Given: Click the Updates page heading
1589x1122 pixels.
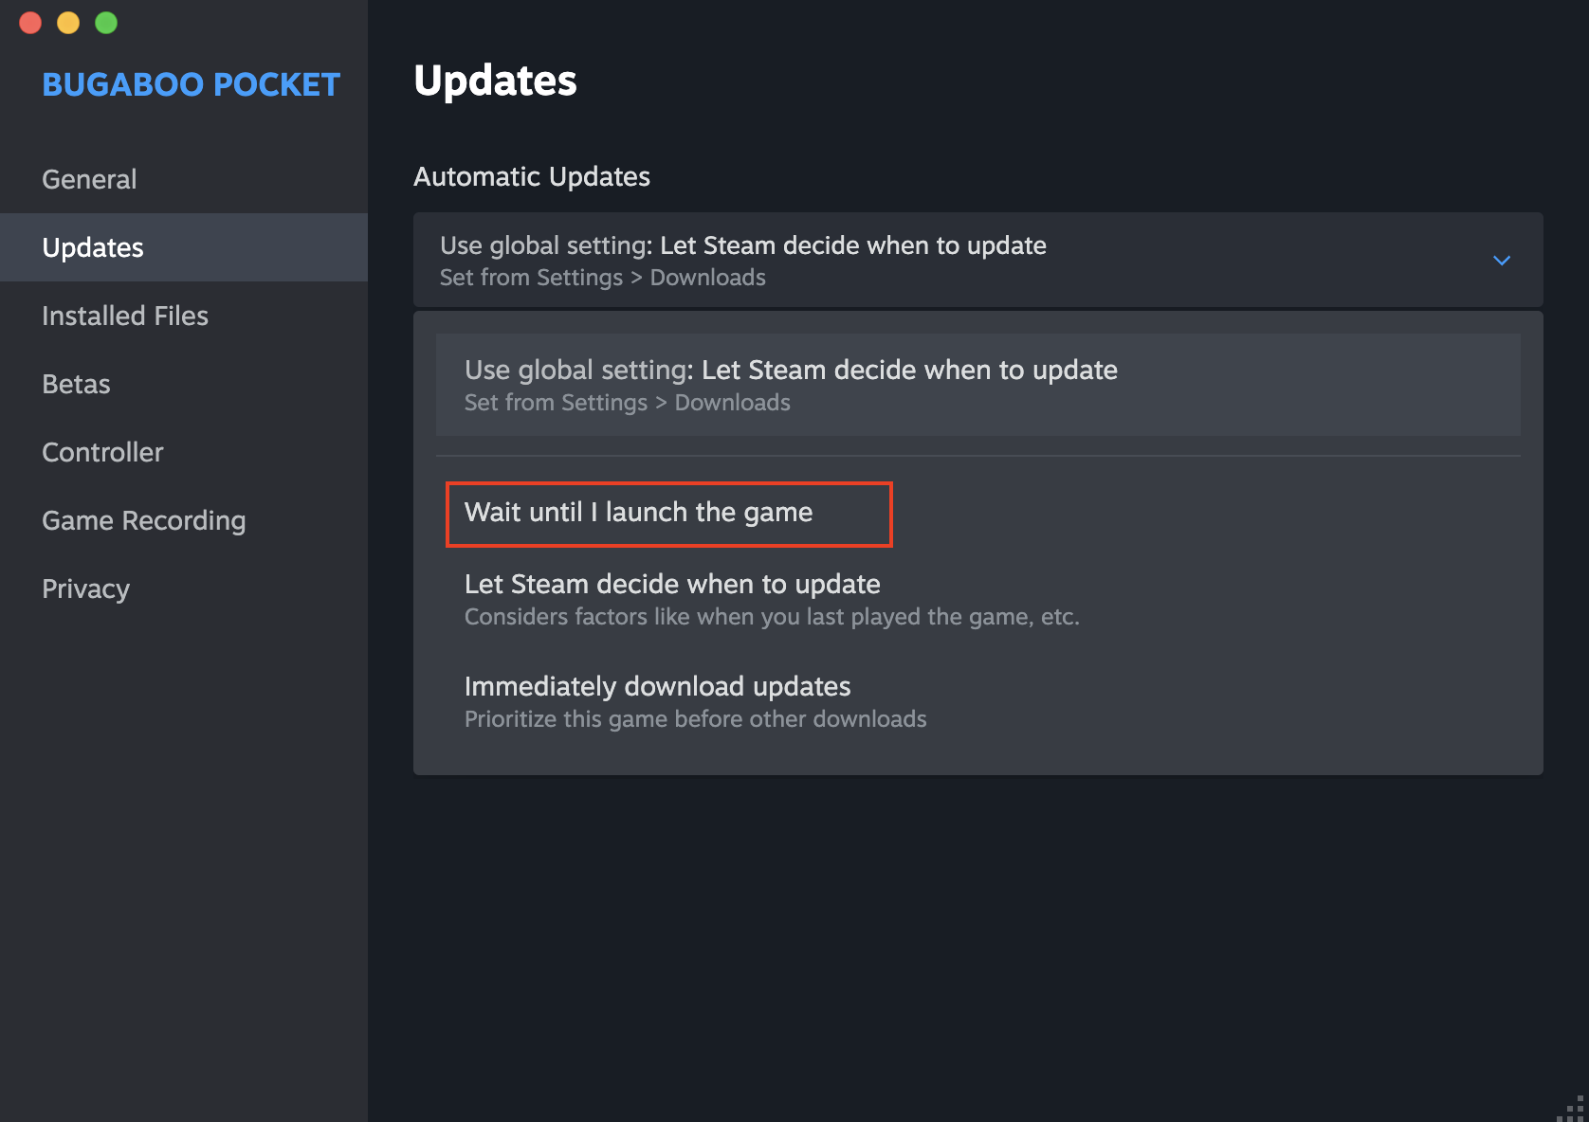Looking at the screenshot, I should [x=495, y=81].
